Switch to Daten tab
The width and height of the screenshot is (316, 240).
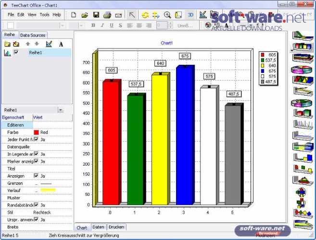pos(98,227)
